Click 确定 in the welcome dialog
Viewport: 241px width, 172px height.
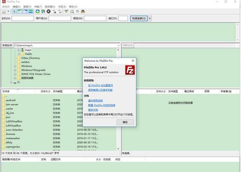pyautogui.click(x=125, y=122)
